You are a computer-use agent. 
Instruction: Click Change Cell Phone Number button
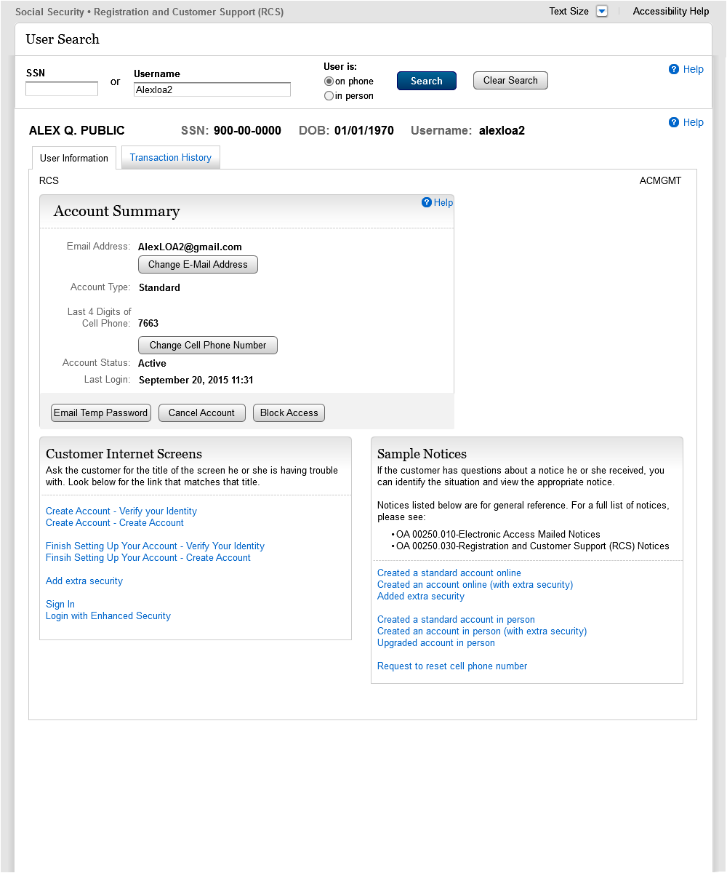click(x=208, y=345)
